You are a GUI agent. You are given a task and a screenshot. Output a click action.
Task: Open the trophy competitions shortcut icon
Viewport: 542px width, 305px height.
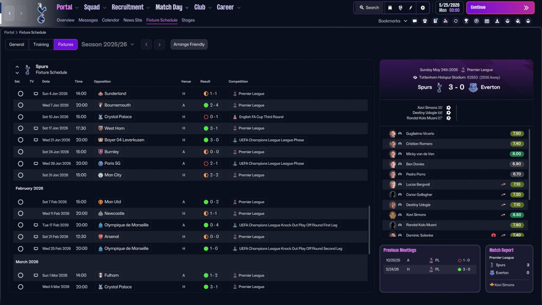pos(466,21)
